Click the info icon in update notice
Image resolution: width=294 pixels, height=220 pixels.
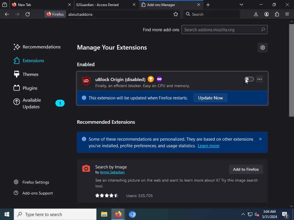pos(84,98)
